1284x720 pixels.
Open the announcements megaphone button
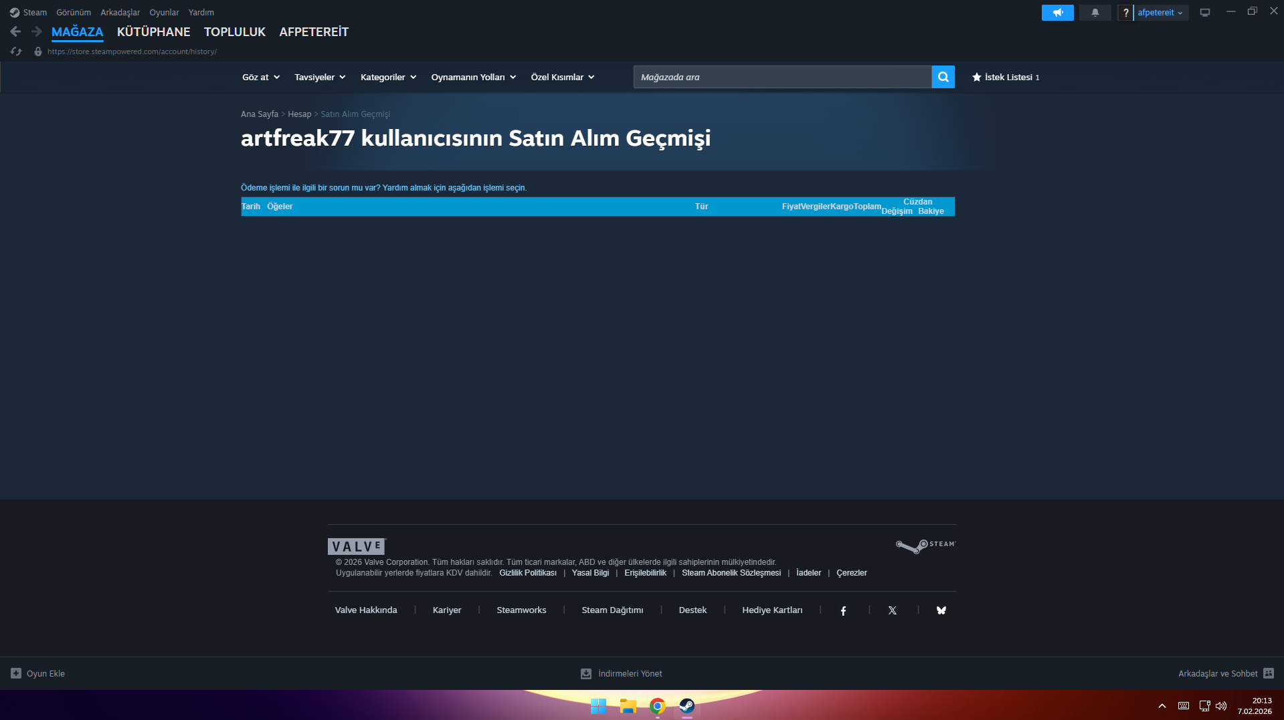pos(1057,13)
